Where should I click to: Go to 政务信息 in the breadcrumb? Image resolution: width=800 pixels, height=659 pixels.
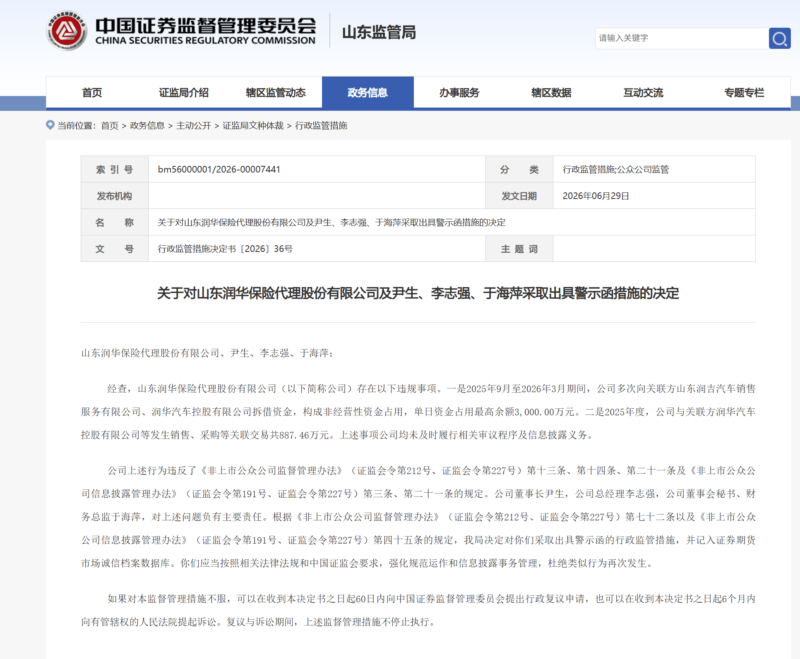tap(147, 125)
